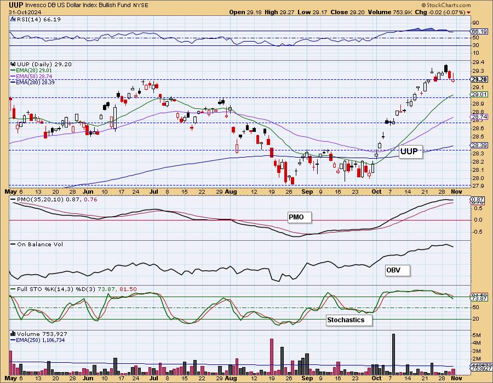Click the PMO annotation box
The image size is (493, 383).
click(x=300, y=217)
